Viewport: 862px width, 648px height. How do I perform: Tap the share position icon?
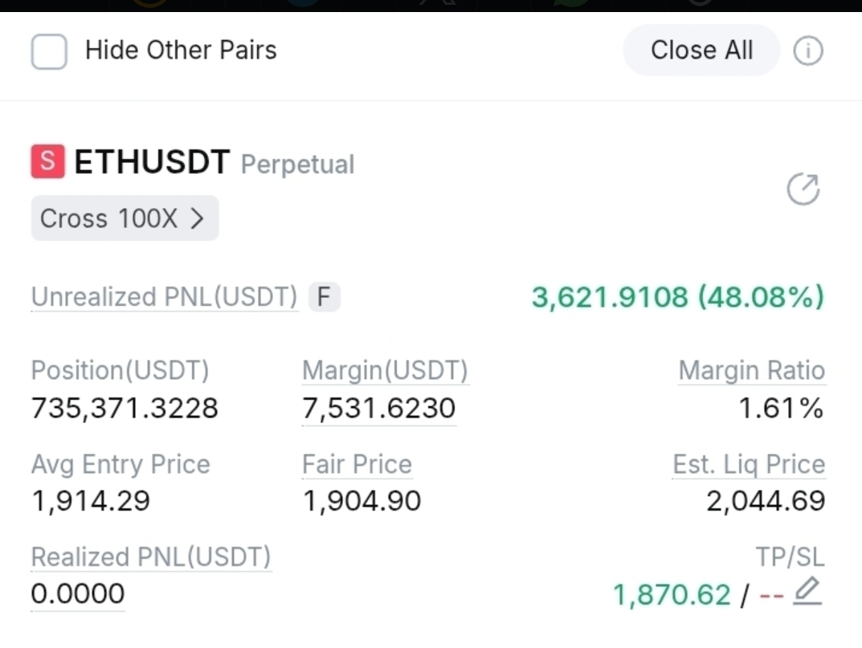pos(803,189)
